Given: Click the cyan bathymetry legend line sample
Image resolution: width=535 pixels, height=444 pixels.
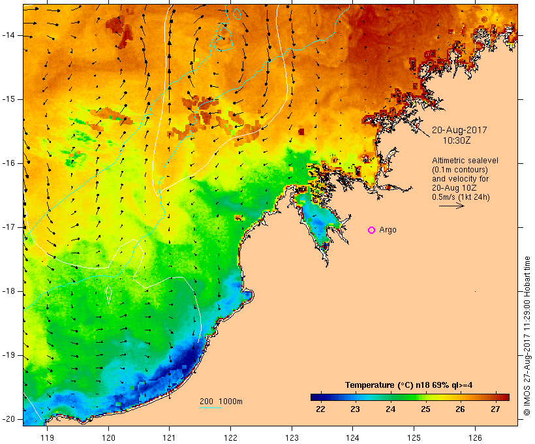Looking at the screenshot, I should click(211, 407).
